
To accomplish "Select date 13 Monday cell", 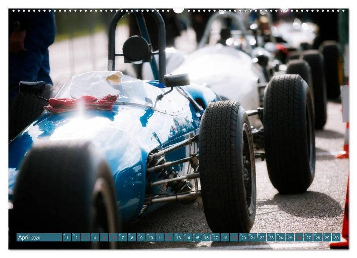I will pyautogui.click(x=178, y=238).
